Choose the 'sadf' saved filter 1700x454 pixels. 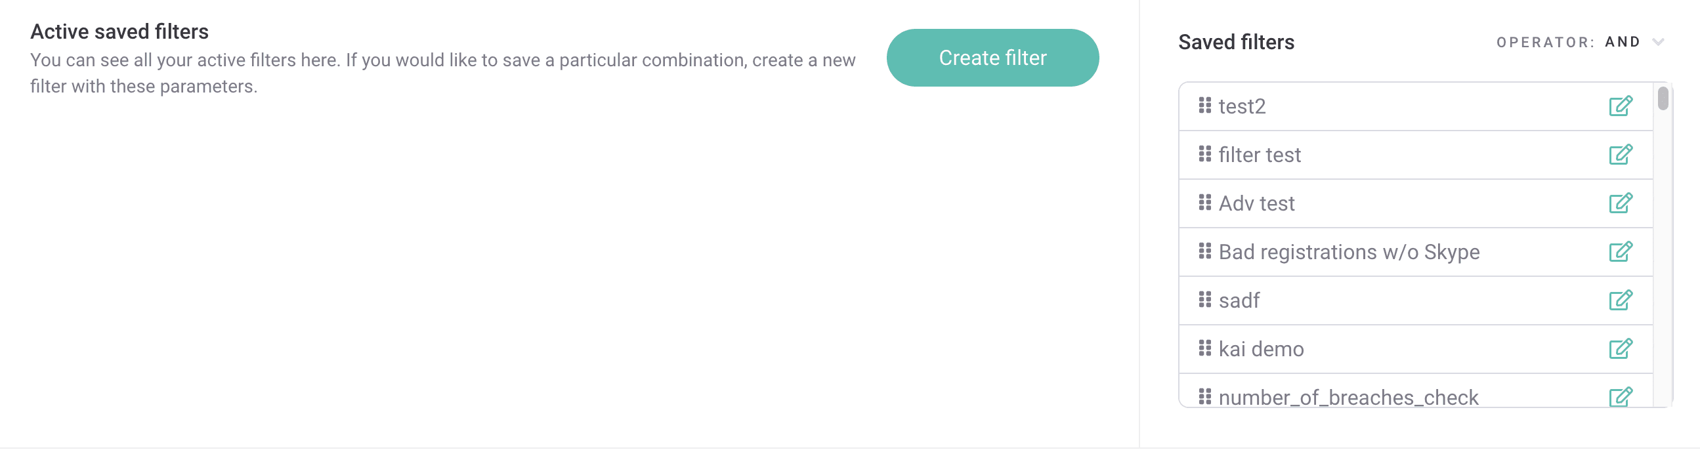pos(1416,300)
